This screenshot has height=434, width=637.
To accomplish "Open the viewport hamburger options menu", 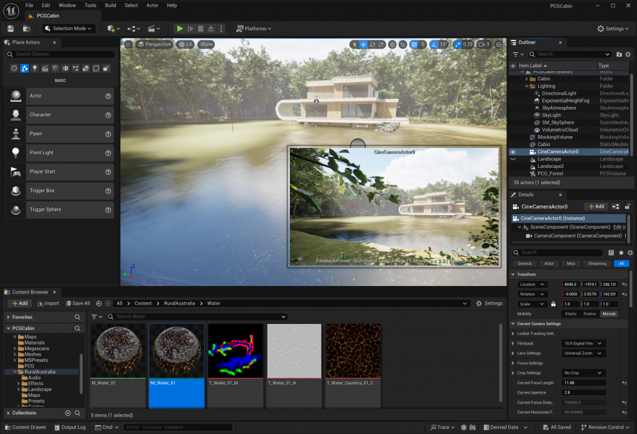I will click(128, 44).
